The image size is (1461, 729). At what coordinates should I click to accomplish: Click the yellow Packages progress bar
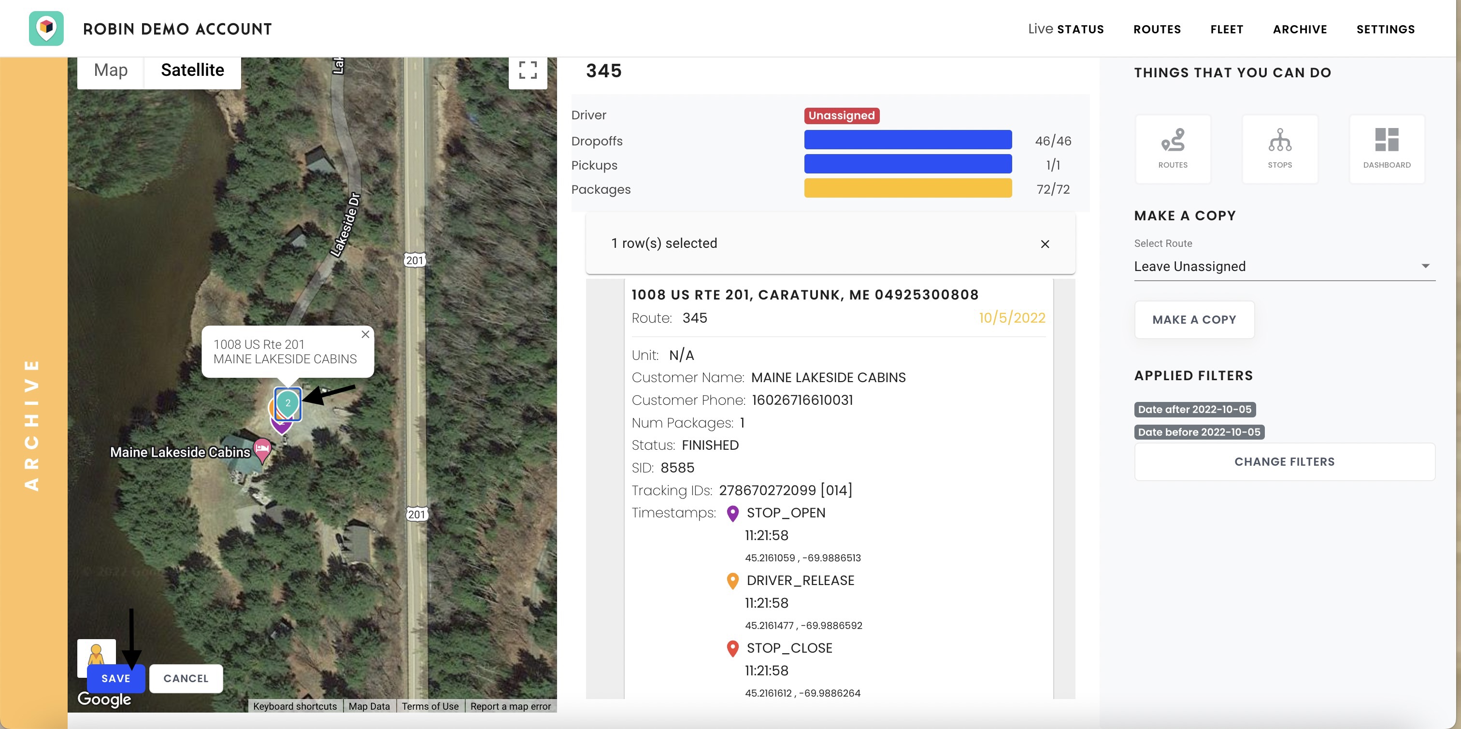(907, 189)
